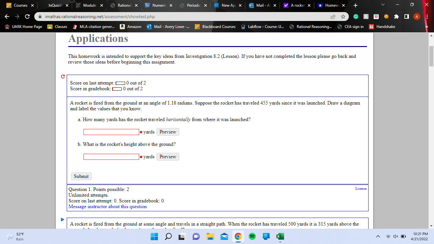The width and height of the screenshot is (434, 244).
Task: Open the McAfee red shield extension
Action: 376,17
